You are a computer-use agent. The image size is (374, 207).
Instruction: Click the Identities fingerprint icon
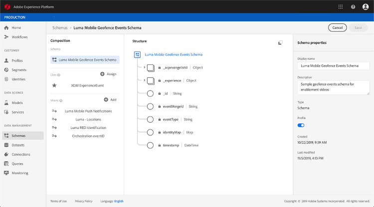pyautogui.click(x=6, y=79)
